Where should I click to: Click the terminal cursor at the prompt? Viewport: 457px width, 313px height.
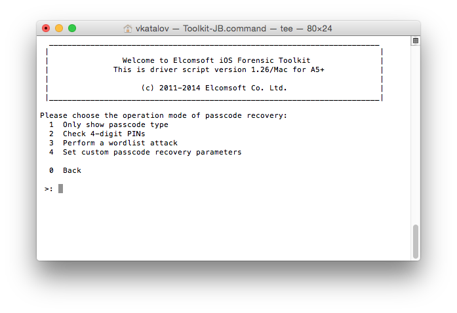(x=60, y=189)
